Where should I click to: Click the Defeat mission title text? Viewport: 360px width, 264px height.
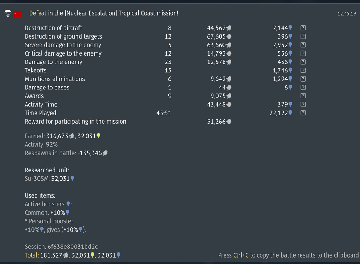[104, 13]
